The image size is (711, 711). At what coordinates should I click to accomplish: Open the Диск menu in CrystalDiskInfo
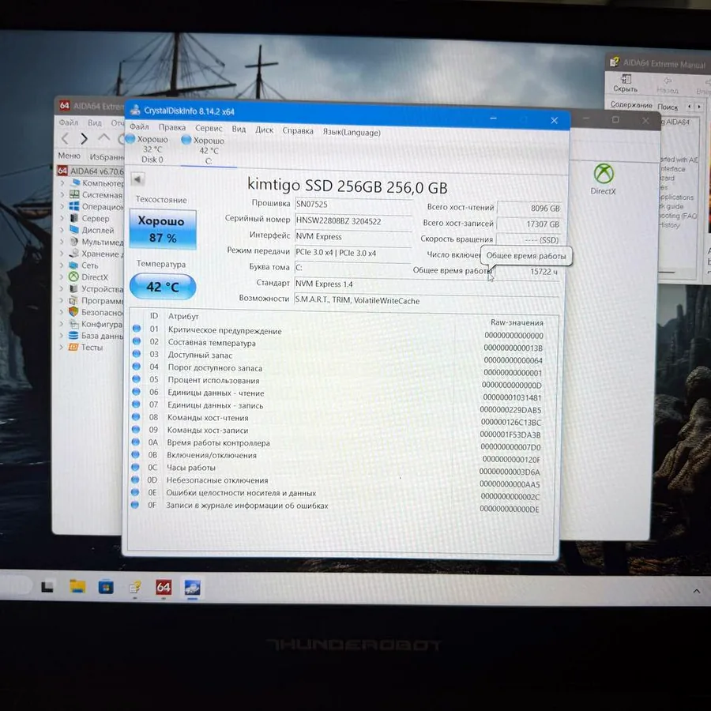[x=264, y=130]
